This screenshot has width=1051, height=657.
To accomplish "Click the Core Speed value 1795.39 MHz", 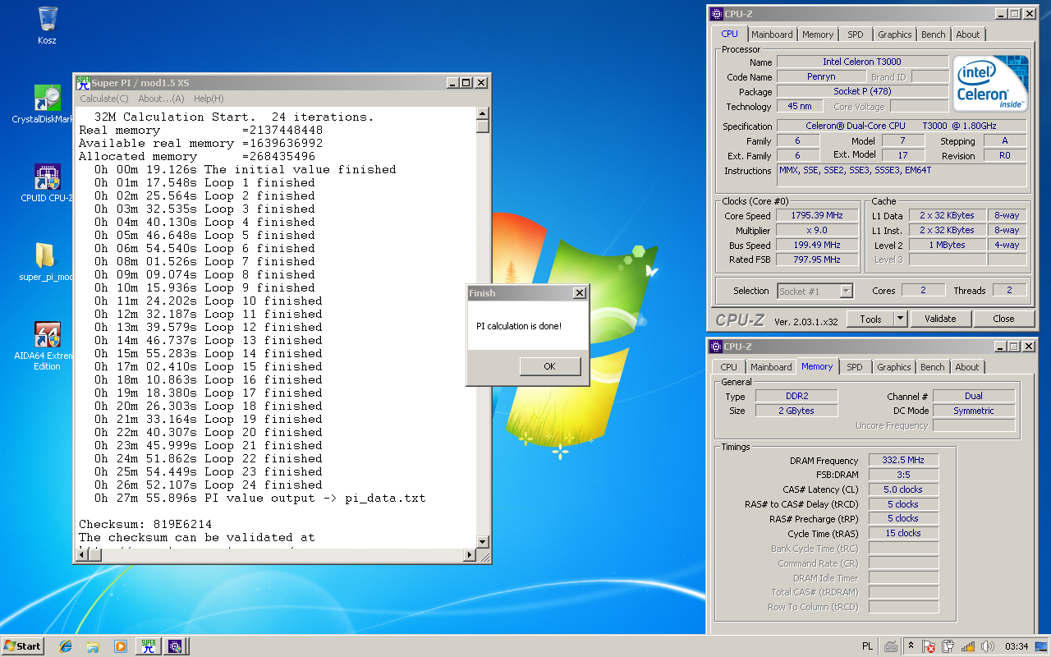I will [817, 215].
